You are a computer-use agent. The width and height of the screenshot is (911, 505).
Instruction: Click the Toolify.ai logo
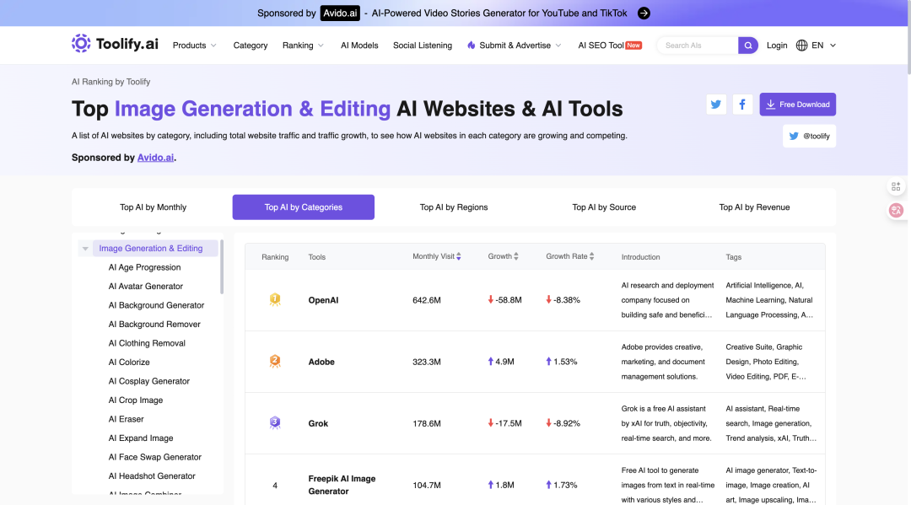click(x=115, y=44)
